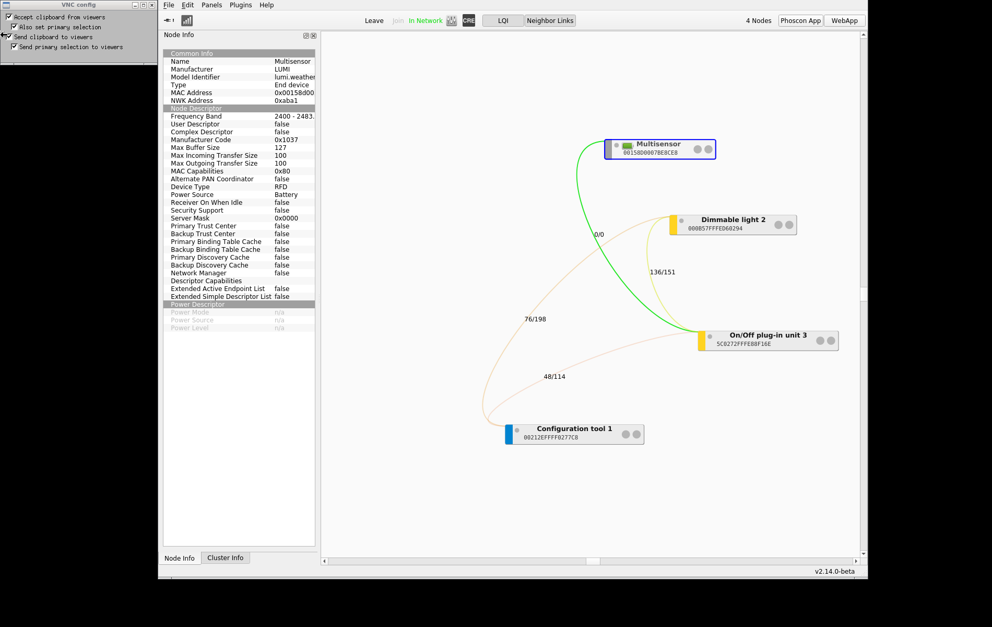This screenshot has width=992, height=627.
Task: Click the 0/0 link quality label
Action: tap(599, 235)
